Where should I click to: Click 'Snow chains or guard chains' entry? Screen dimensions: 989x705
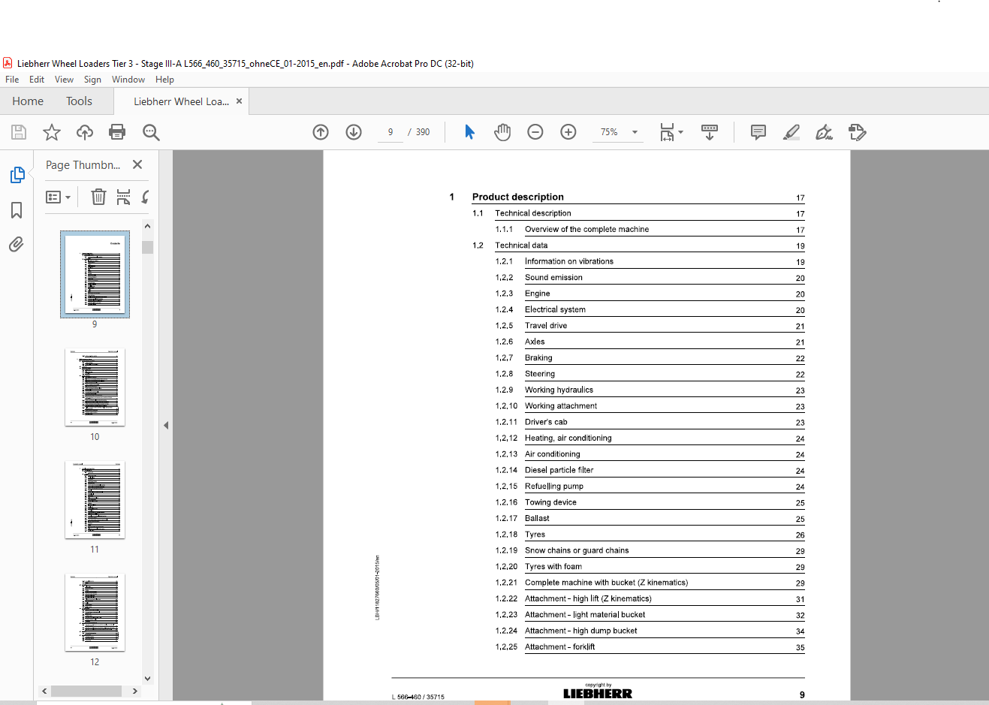click(x=577, y=550)
